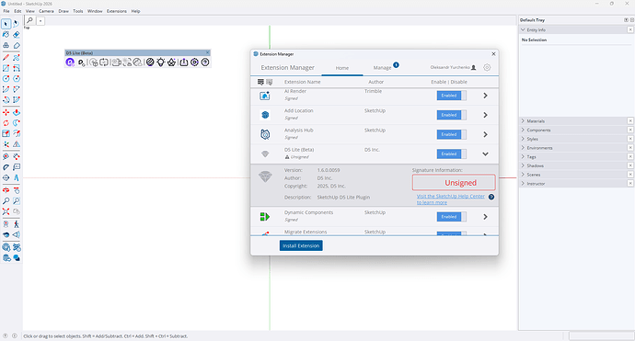Close the Tags tray panel
635x341 pixels.
click(630, 156)
